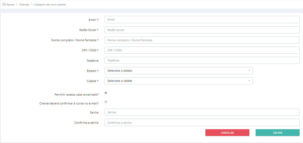
Task: Click the Confirme a senha label
Action: coord(86,123)
